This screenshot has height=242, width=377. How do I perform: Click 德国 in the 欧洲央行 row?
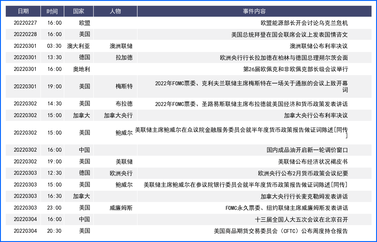tap(85, 173)
